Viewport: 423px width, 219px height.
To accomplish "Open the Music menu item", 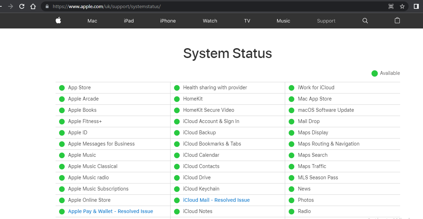I will pos(283,21).
